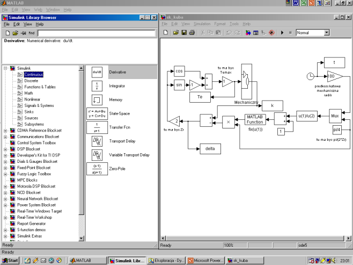
Task: Expand Developer's Kit for TI DSP node
Action: coord(5,155)
